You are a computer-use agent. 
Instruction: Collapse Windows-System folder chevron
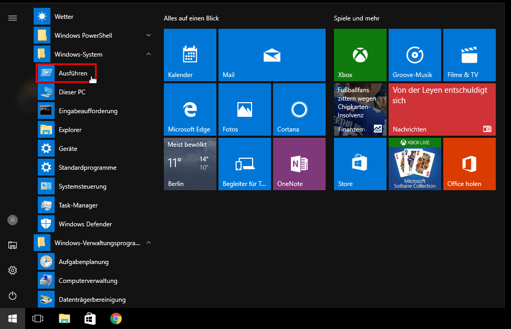click(x=149, y=54)
